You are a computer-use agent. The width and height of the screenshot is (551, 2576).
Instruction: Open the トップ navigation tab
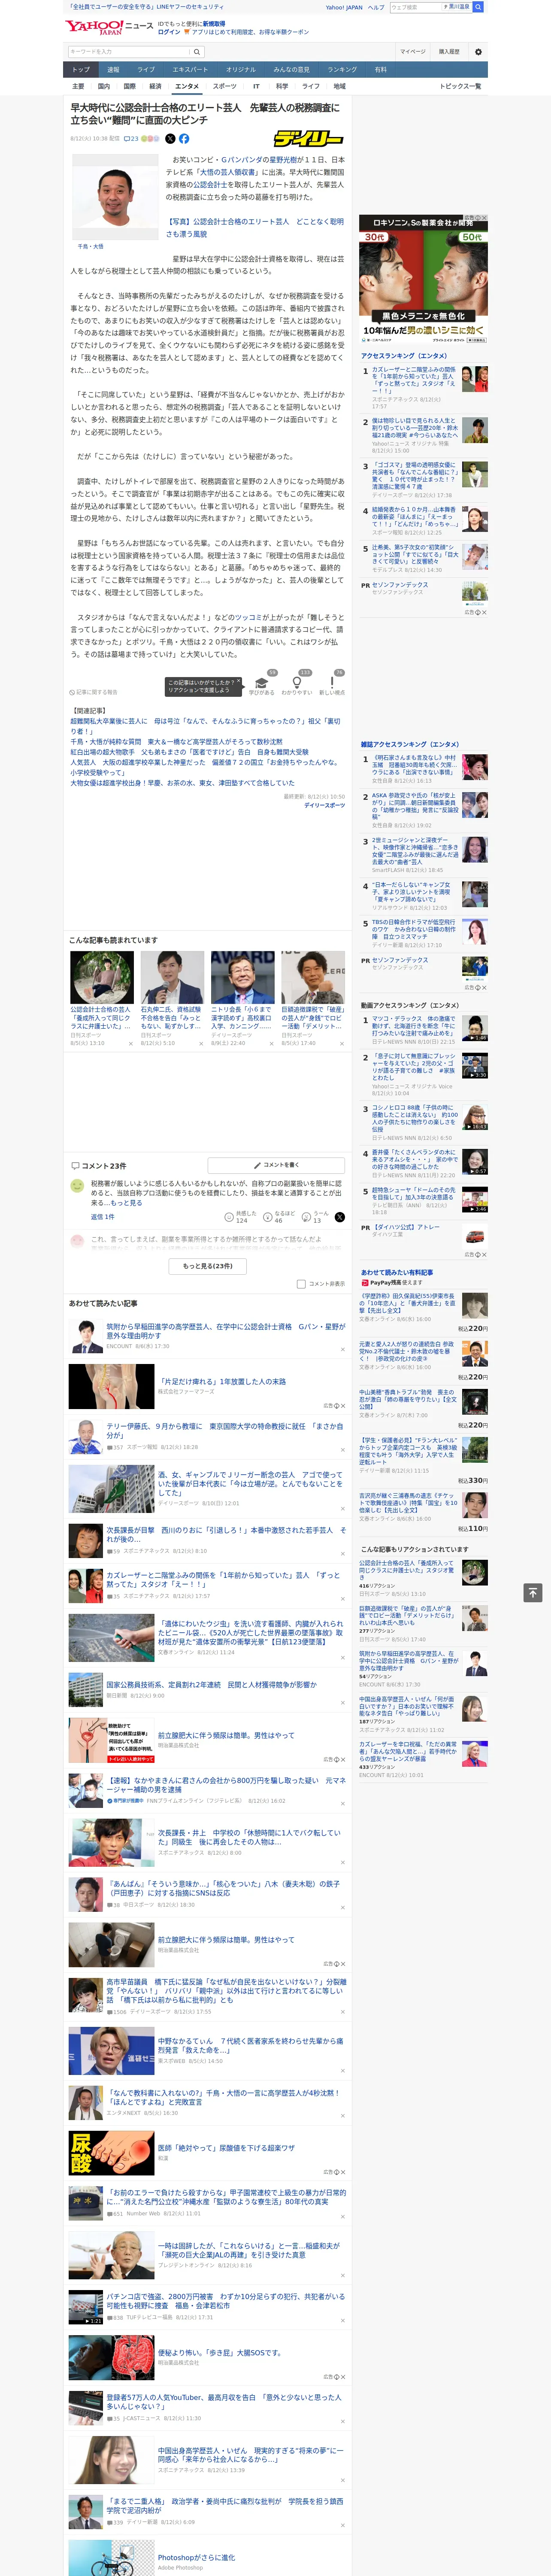click(81, 70)
